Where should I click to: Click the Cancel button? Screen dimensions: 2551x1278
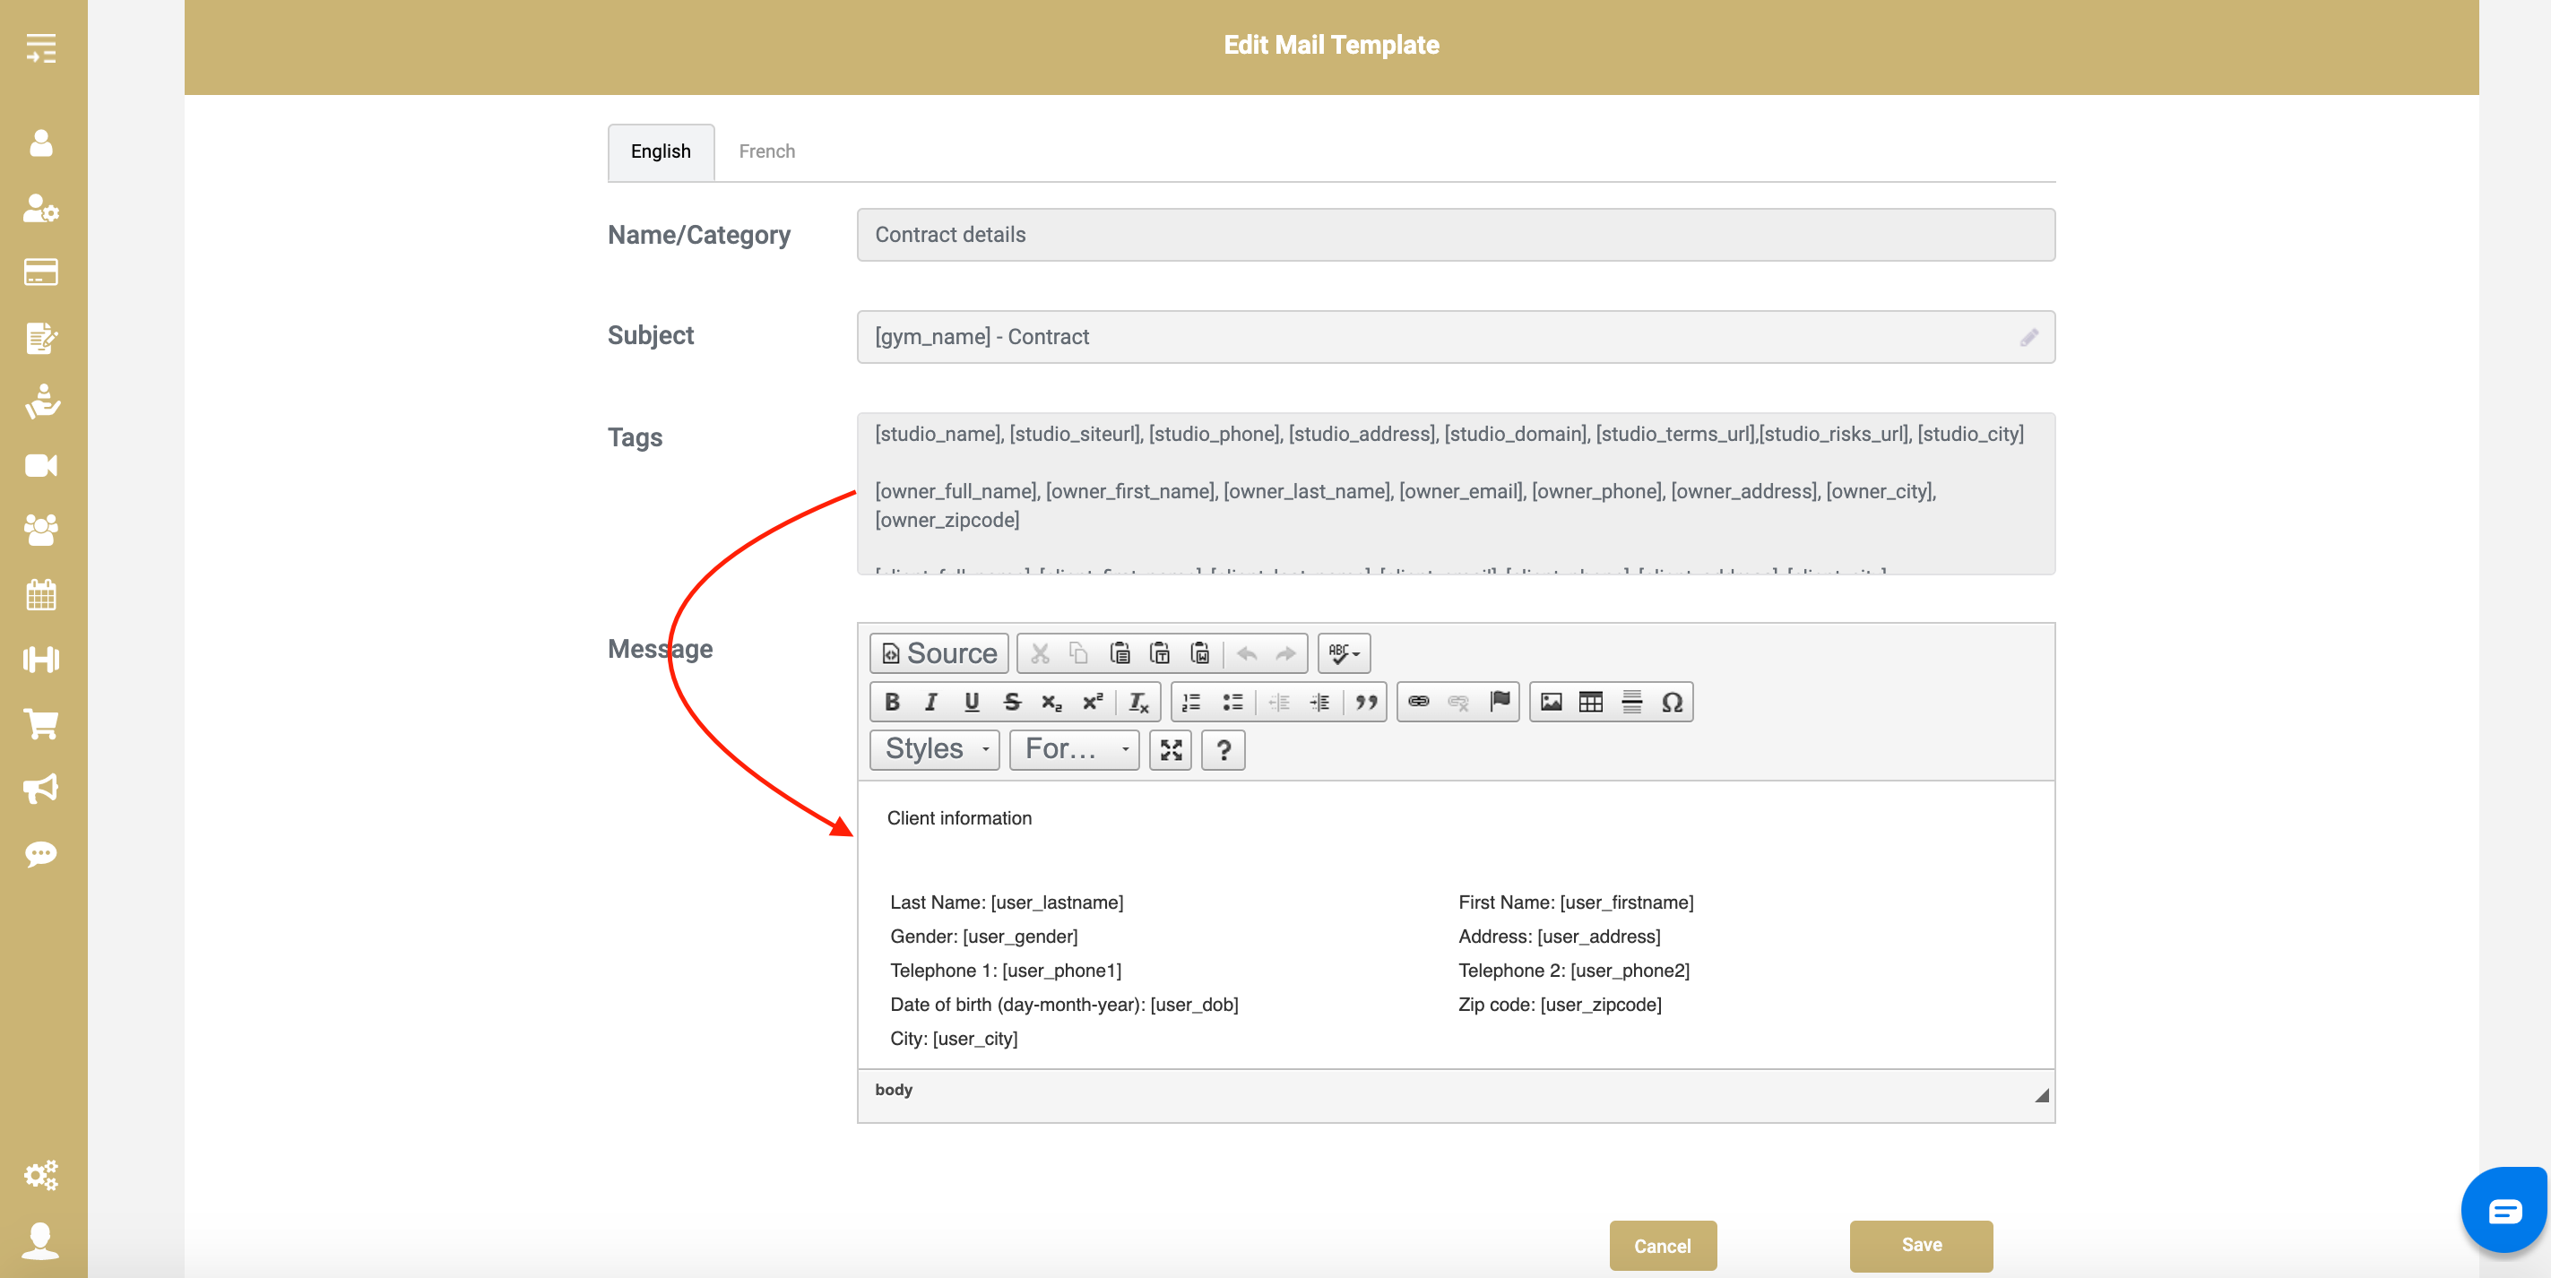[1662, 1246]
